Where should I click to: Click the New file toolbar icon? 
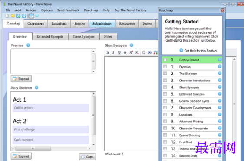pyautogui.click(x=7, y=16)
